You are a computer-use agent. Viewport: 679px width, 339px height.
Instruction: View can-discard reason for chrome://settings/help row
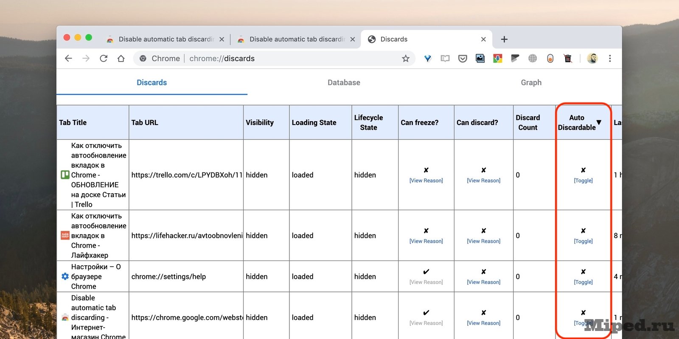pyautogui.click(x=483, y=282)
